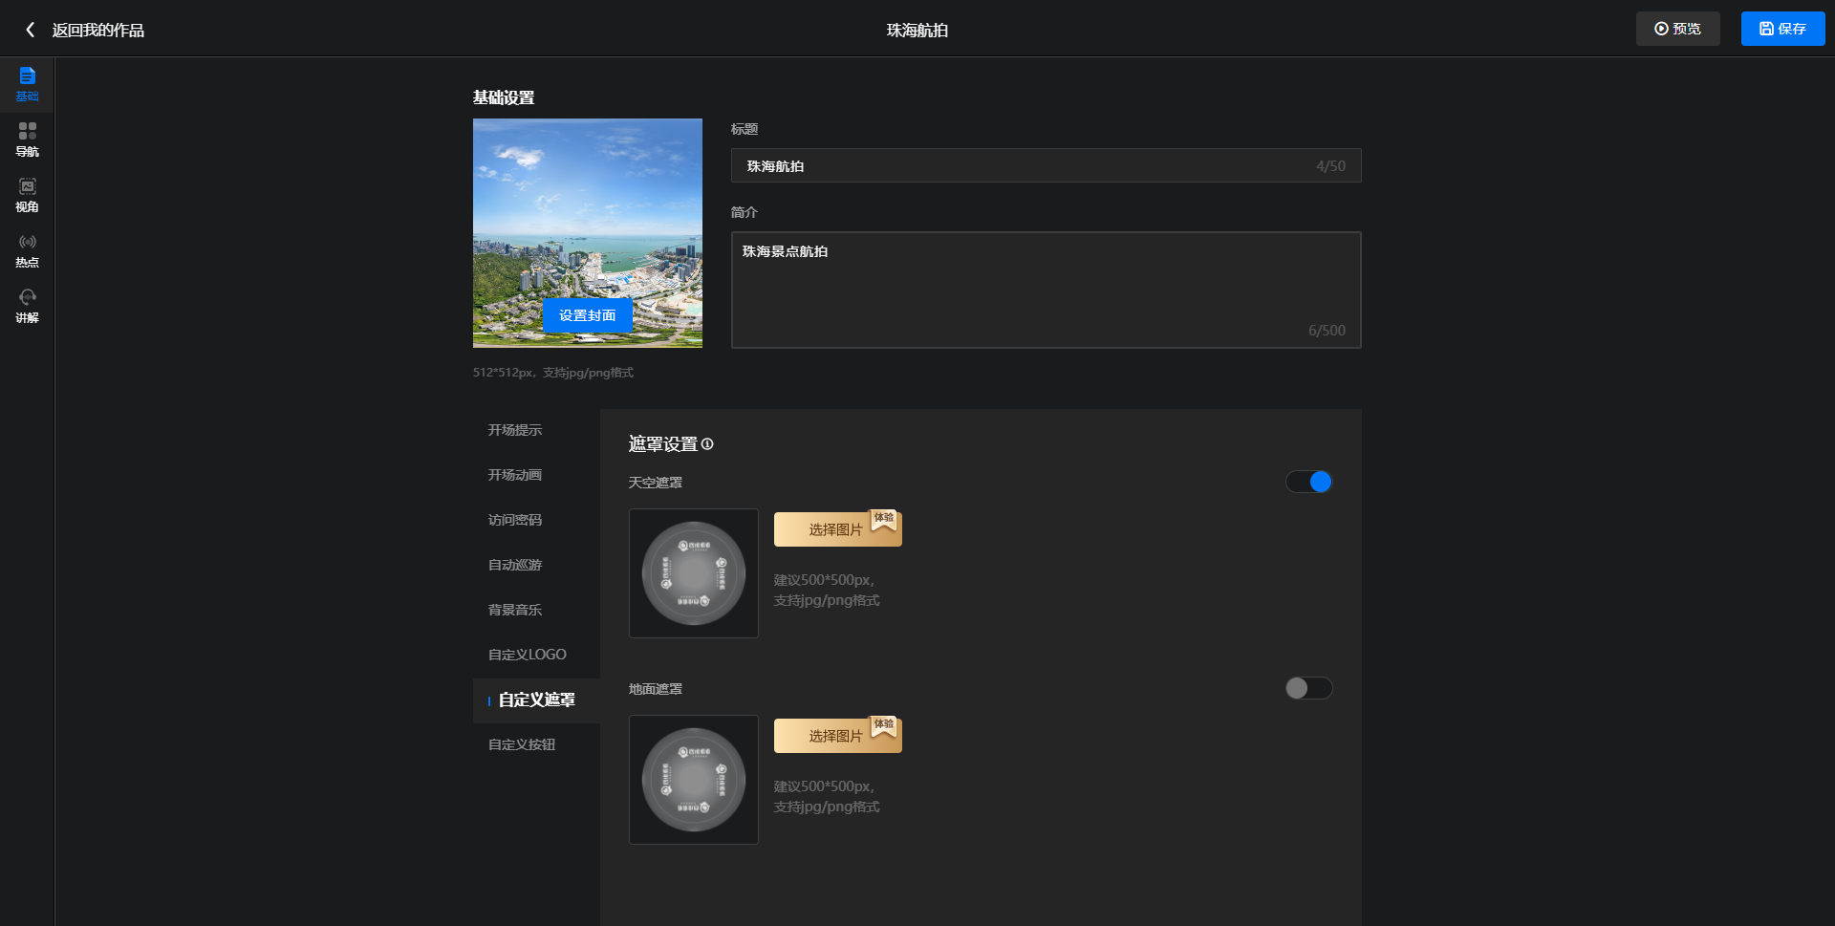
Task: Click the ground mask preview thumbnail
Action: [694, 780]
